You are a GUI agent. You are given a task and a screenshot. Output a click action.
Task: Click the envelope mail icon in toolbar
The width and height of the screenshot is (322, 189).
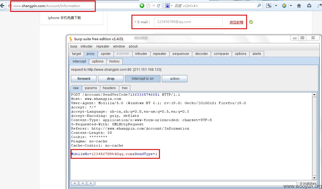(x=309, y=6)
